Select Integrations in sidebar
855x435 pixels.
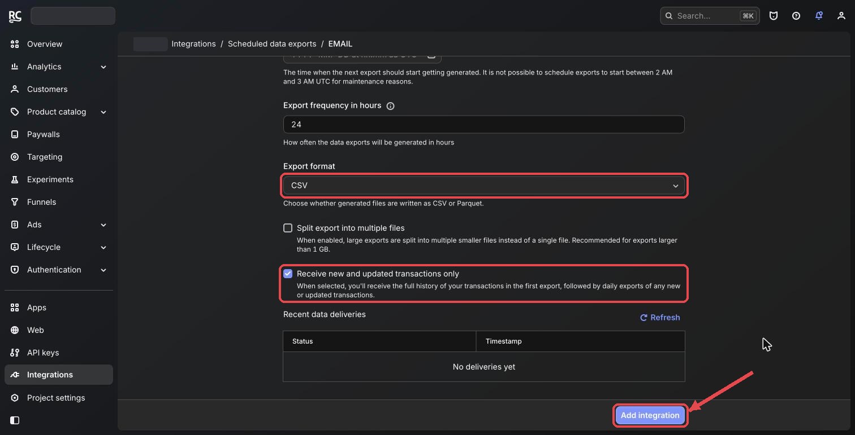click(59, 375)
